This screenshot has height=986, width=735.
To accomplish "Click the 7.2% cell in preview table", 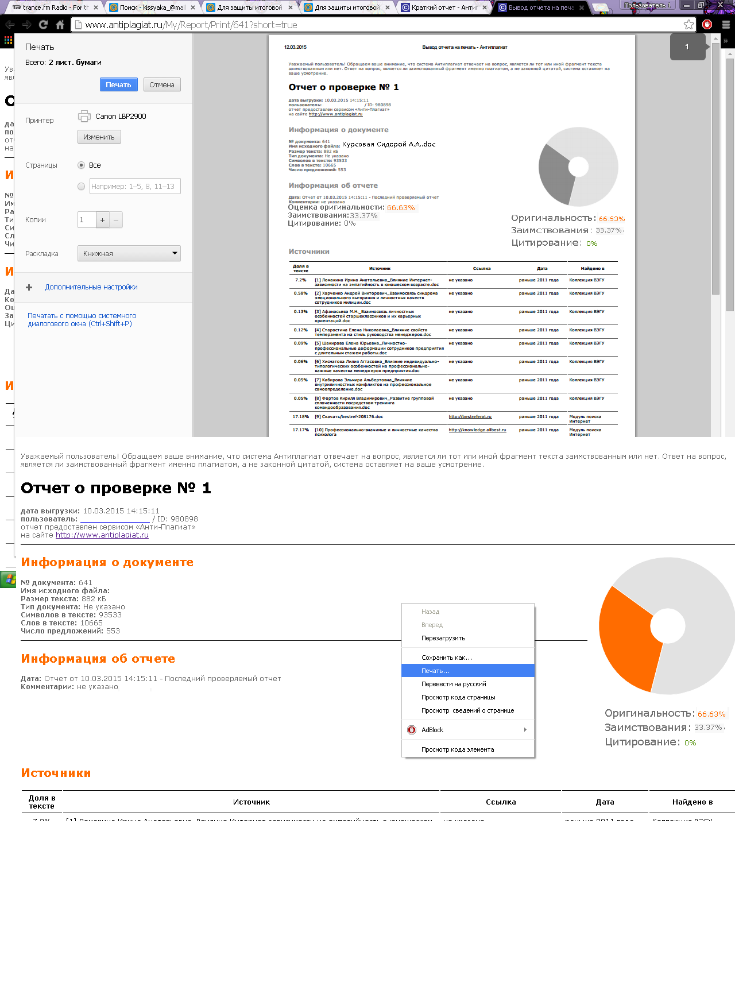I will 301,280.
